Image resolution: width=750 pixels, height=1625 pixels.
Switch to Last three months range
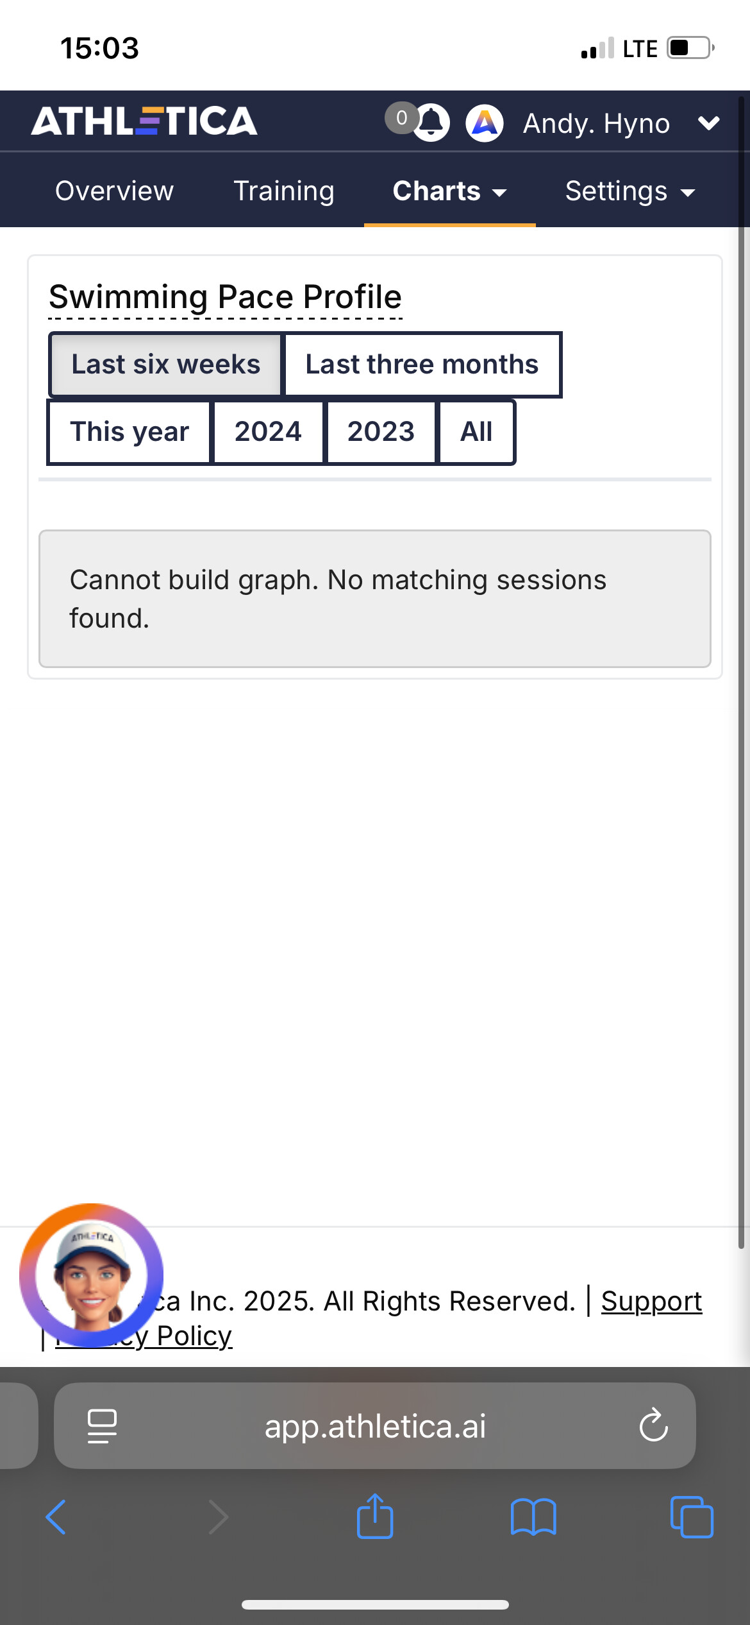coord(422,365)
